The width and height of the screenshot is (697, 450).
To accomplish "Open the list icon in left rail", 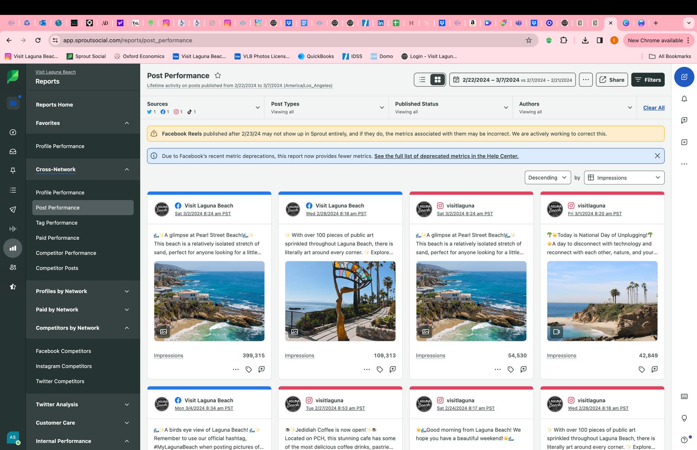I will 13,190.
